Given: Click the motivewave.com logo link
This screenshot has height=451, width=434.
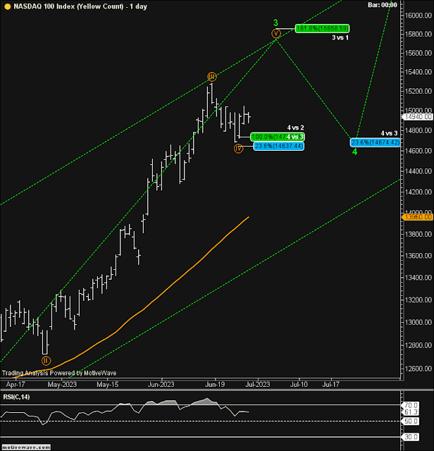Looking at the screenshot, I should (x=26, y=447).
